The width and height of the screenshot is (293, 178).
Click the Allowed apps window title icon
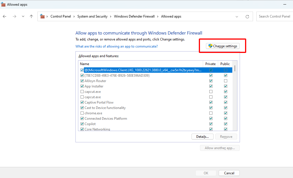(x=3, y=5)
